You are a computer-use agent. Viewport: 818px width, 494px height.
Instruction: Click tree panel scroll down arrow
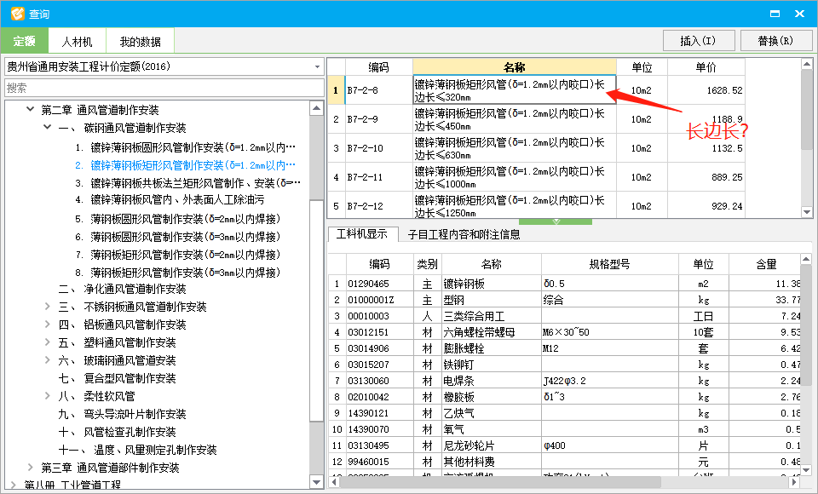click(316, 482)
